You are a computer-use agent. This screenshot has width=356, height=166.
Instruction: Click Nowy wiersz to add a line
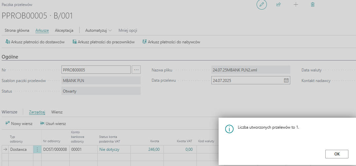click(19, 123)
